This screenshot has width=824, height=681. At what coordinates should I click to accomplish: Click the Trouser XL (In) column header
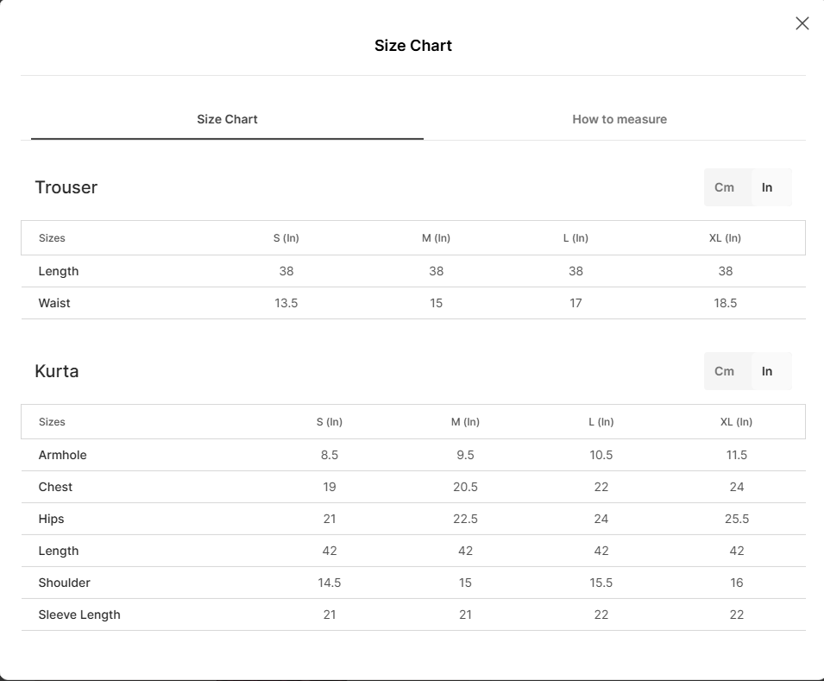tap(725, 237)
